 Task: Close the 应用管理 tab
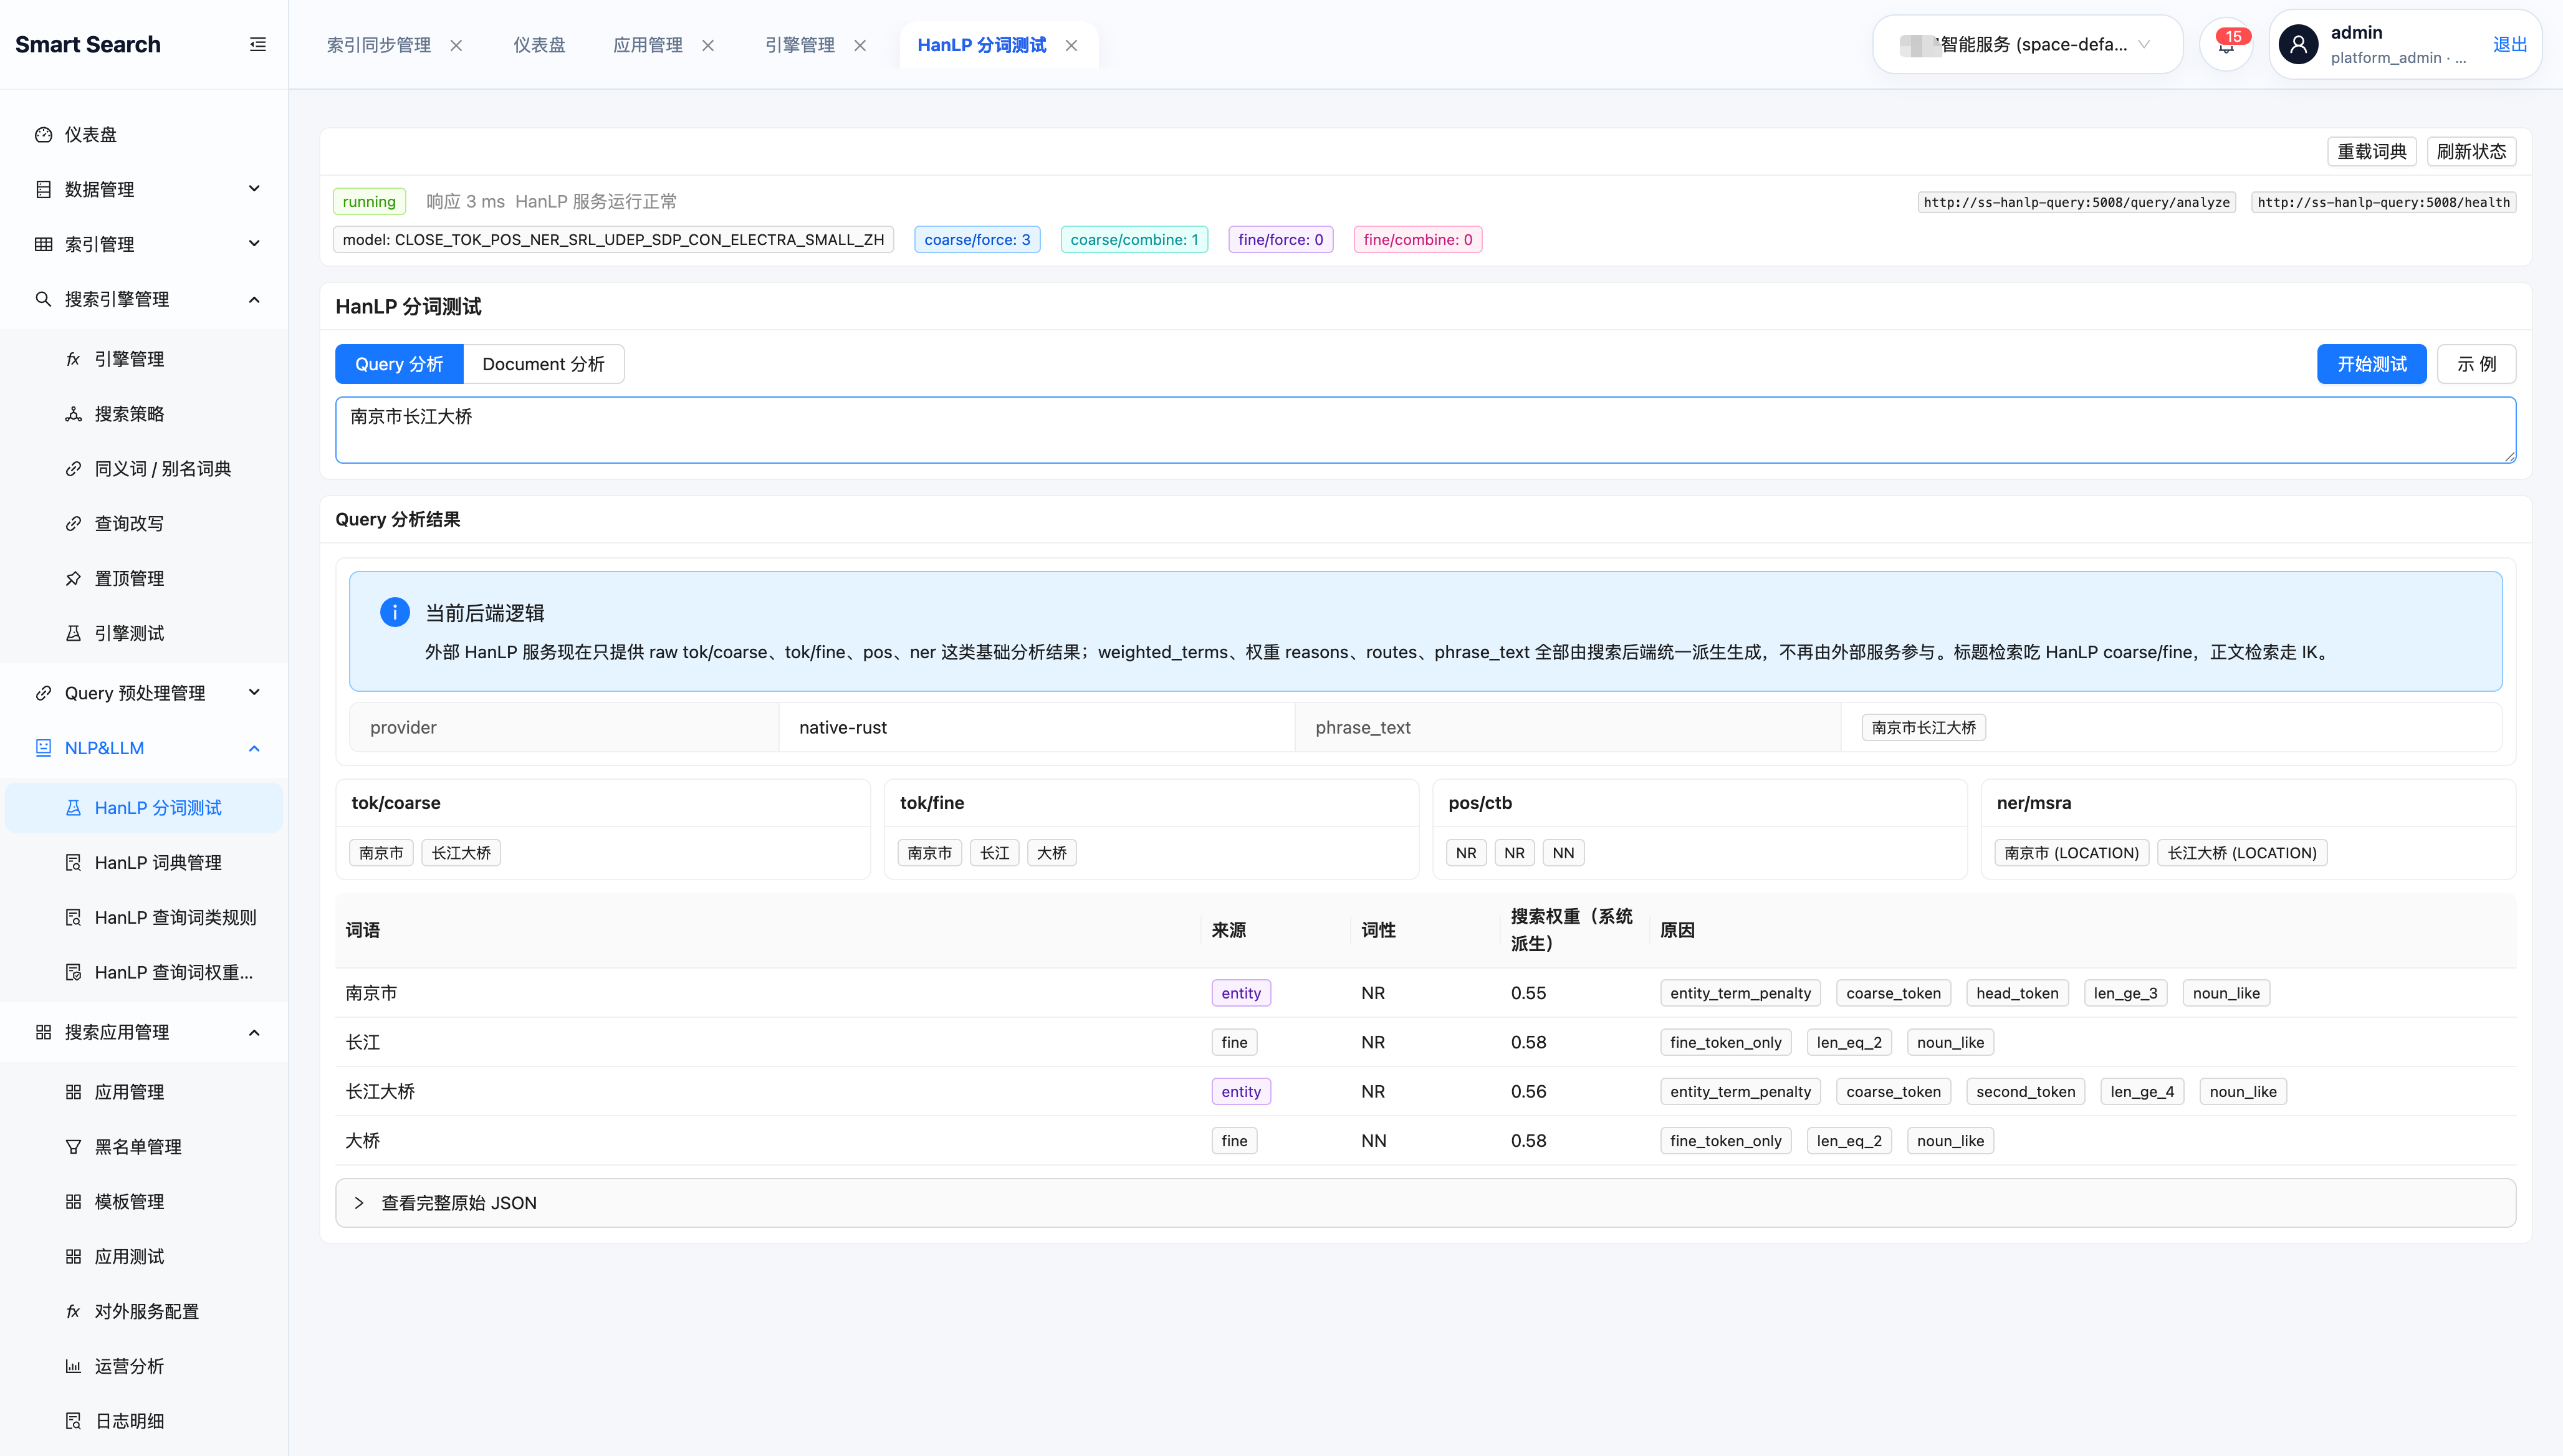[x=708, y=45]
